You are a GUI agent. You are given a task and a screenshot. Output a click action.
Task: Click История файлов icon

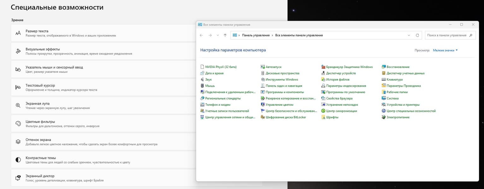pos(323,79)
